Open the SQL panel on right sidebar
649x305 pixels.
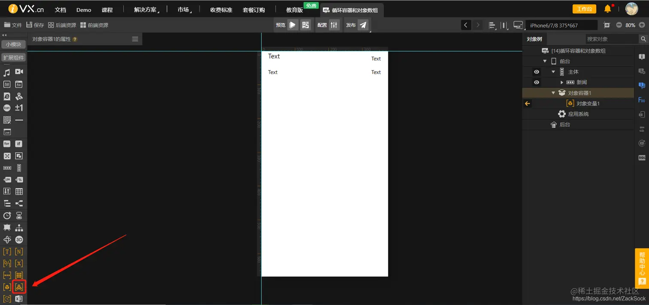coord(642,157)
